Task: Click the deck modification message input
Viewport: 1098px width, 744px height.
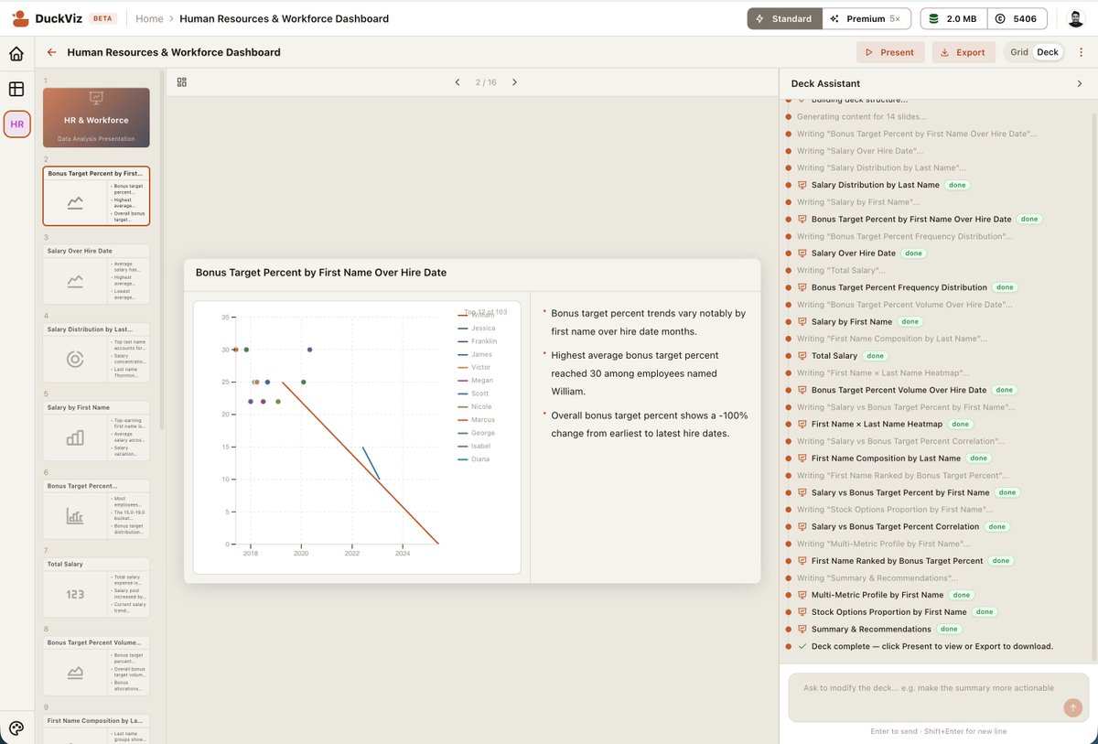Action: [939, 698]
